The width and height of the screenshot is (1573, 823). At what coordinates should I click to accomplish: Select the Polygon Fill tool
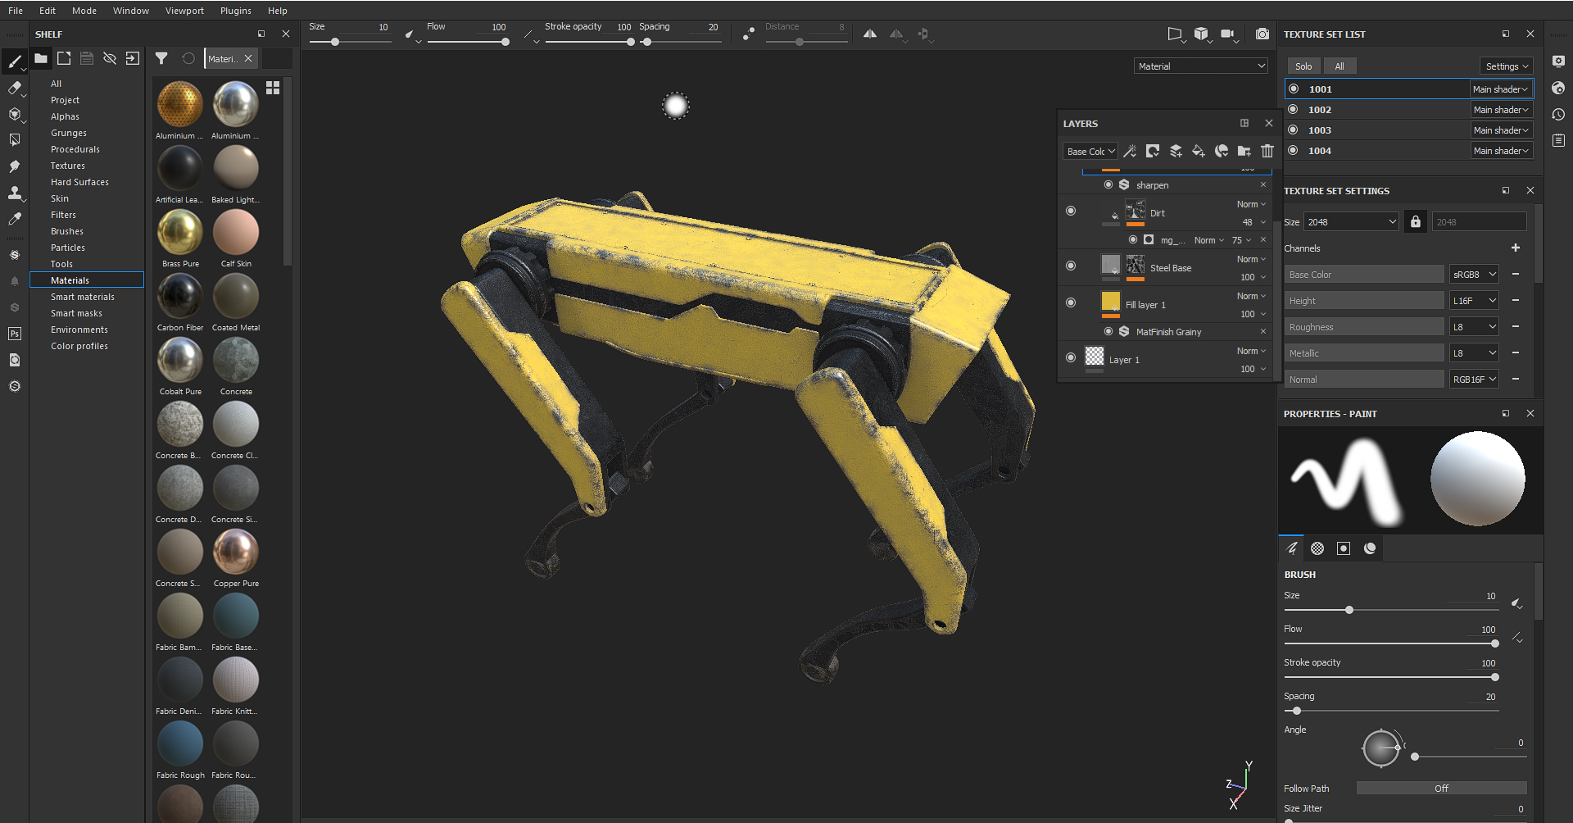pyautogui.click(x=15, y=140)
